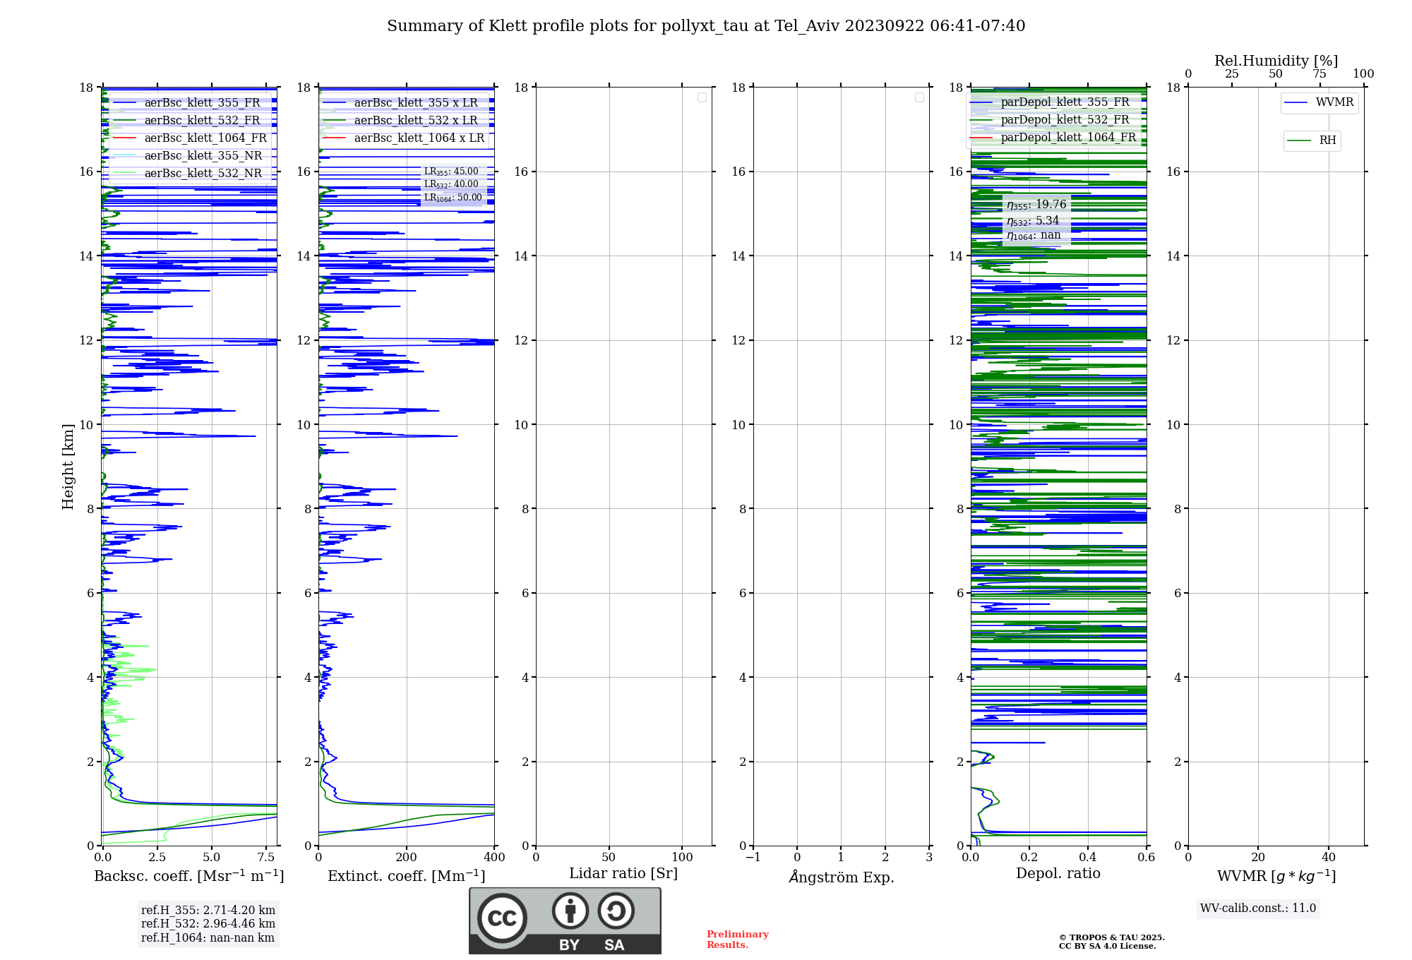Select legend entry aerBsc_klett_1064_FR
This screenshot has height=960, width=1412.
coord(192,138)
